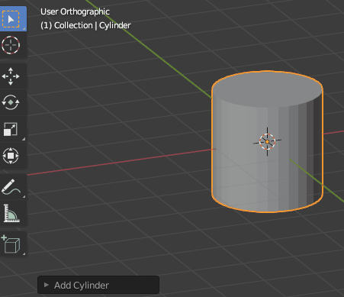344x297 pixels.
Task: Select the Measure tool
Action: 11,213
